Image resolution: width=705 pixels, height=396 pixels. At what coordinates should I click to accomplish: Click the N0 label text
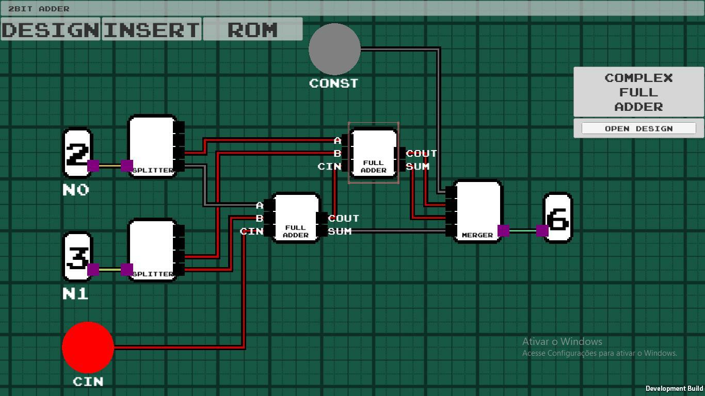[x=76, y=190]
